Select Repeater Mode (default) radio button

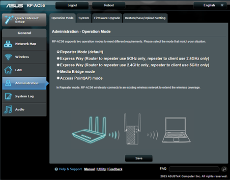(x=58, y=52)
